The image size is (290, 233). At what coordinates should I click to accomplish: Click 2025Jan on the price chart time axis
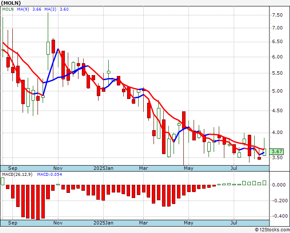(103, 168)
